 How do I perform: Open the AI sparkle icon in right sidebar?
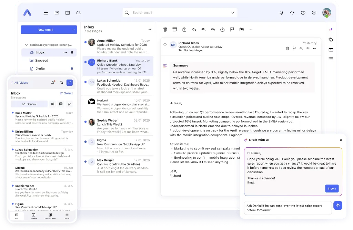(x=331, y=30)
